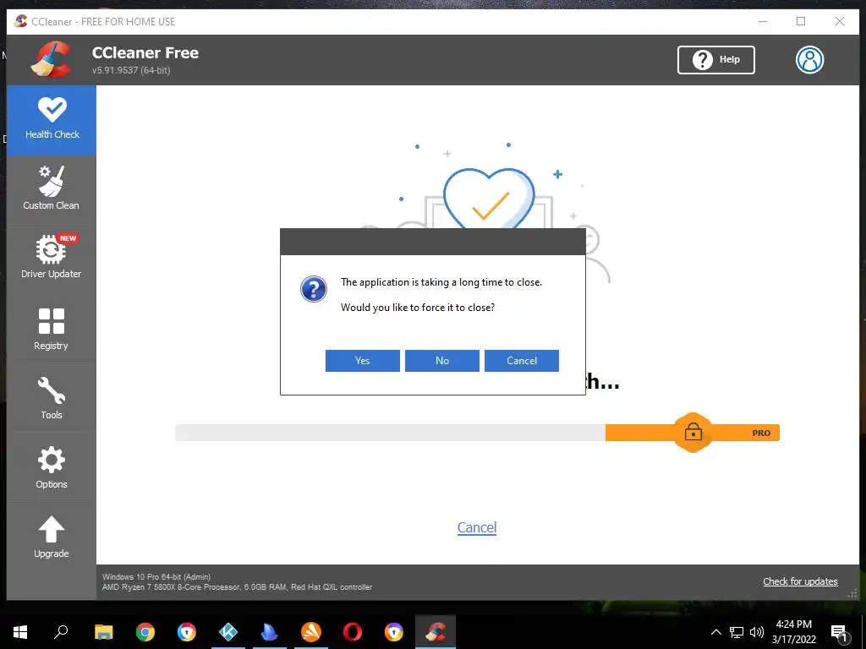Click the CCleaner logo in header
Viewport: 866px width, 649px height.
click(52, 60)
